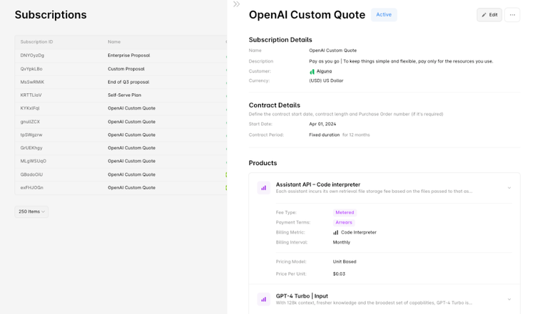Viewport: 535px width, 314px height.
Task: Select subscription row gnuIlZCX
Action: pos(121,122)
